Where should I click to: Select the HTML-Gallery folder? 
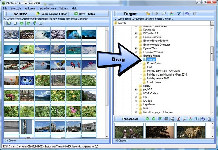tap(151, 93)
